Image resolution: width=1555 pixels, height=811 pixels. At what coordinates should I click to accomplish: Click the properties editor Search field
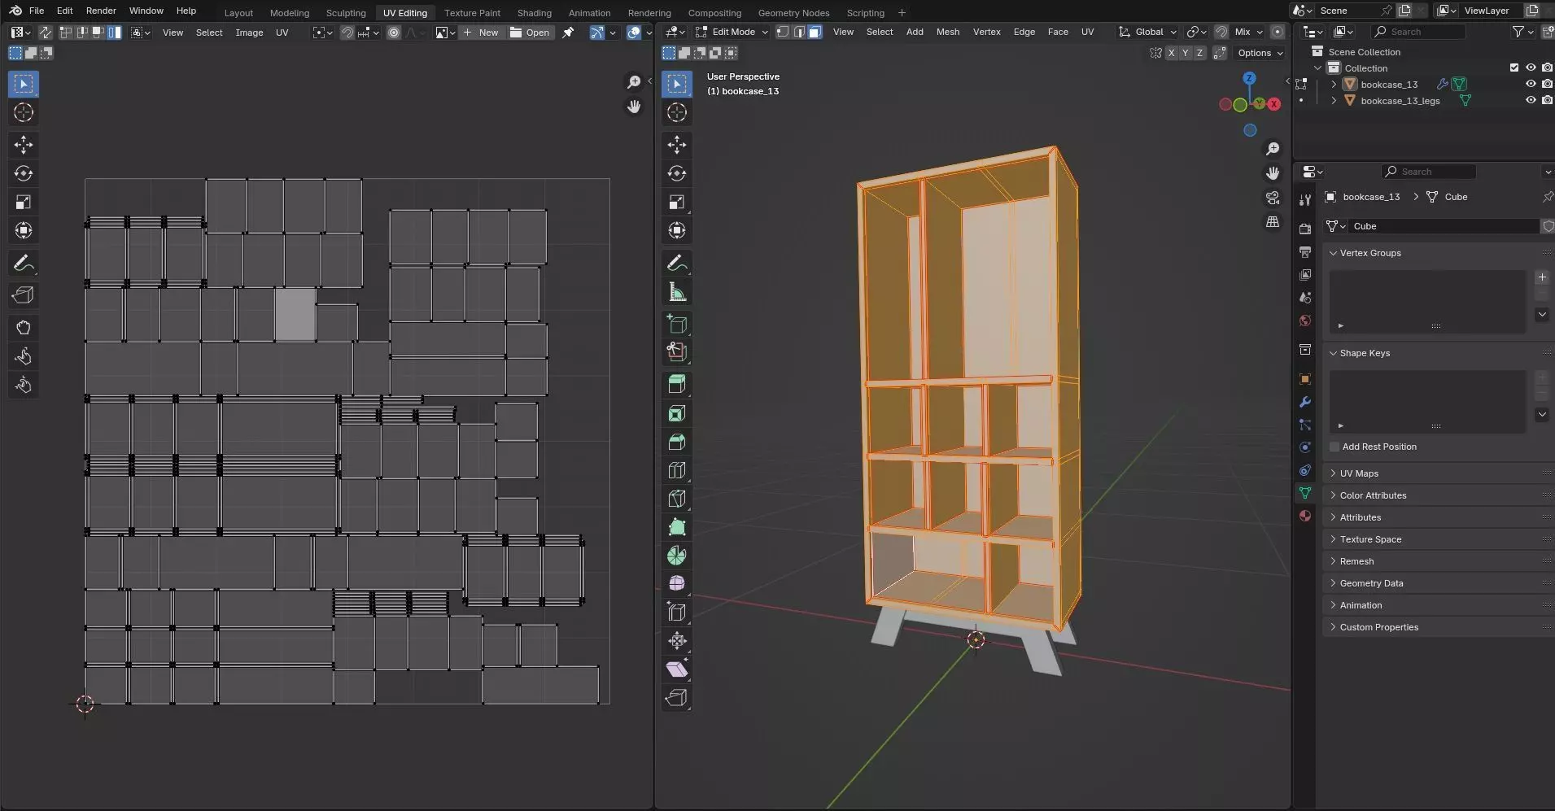click(x=1429, y=172)
